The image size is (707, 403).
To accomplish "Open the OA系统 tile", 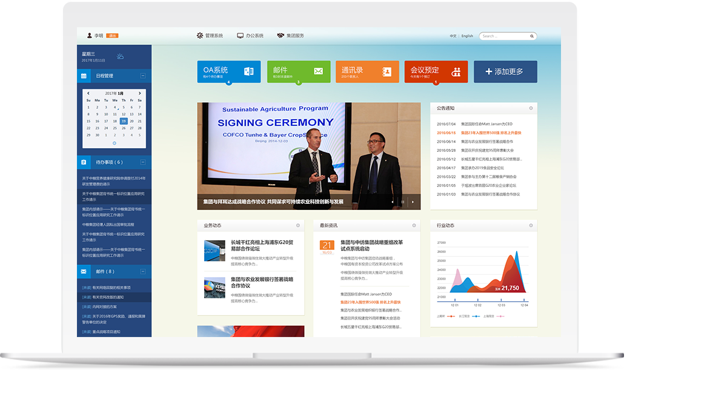I will (228, 71).
